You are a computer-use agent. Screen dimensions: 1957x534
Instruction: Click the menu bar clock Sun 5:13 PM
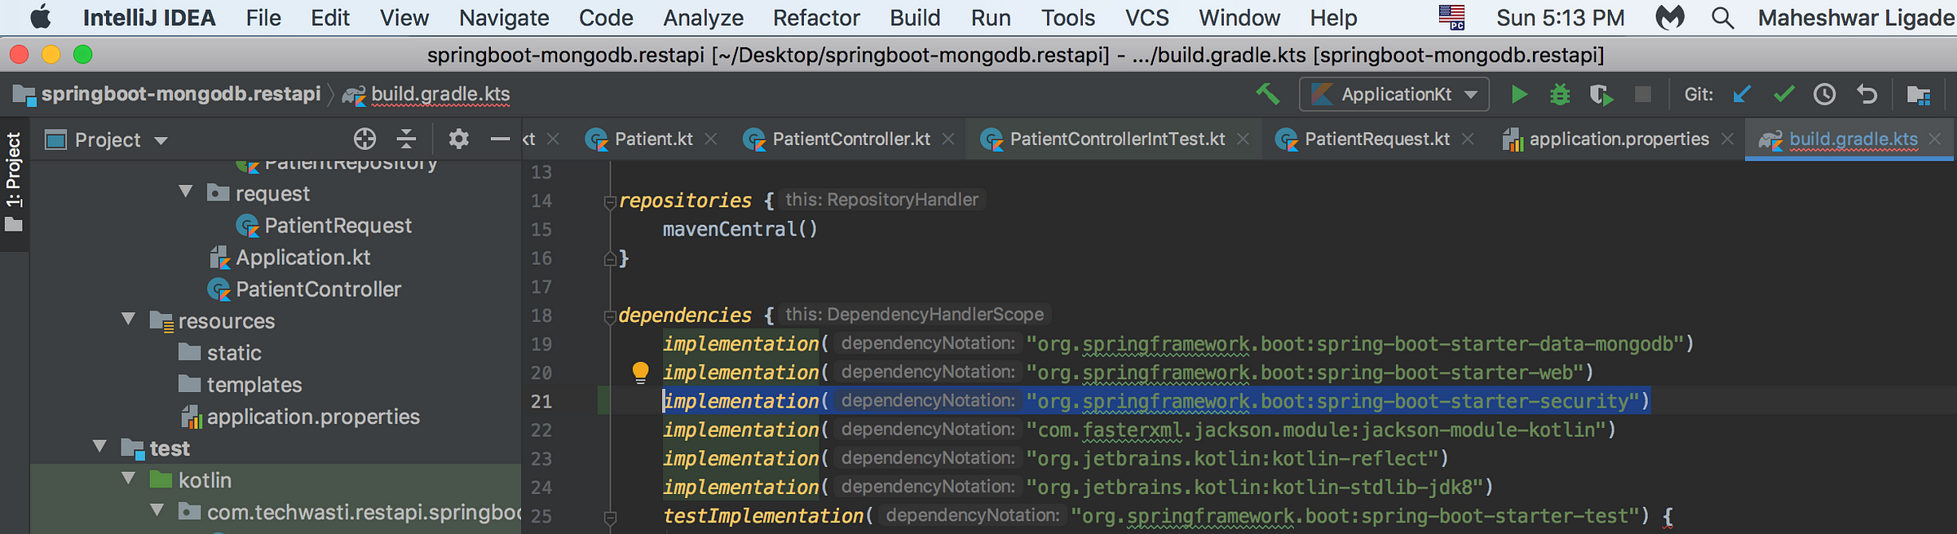click(1560, 18)
